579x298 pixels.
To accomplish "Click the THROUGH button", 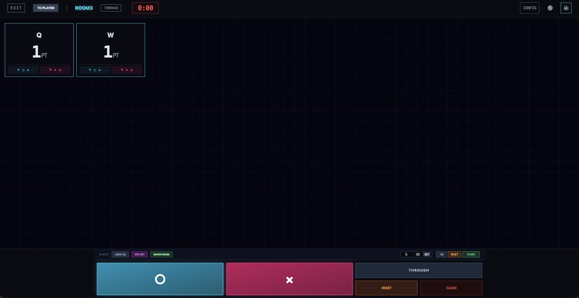I will (x=419, y=270).
